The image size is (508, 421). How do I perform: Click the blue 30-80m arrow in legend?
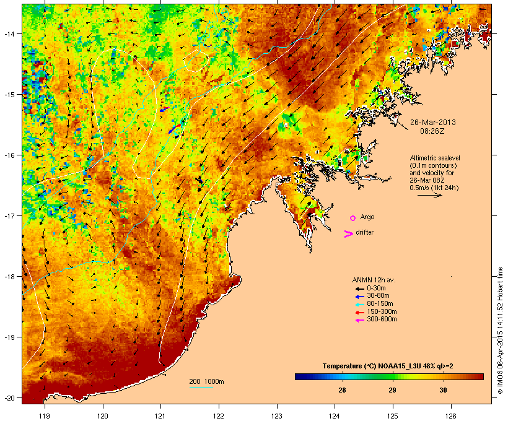(359, 297)
